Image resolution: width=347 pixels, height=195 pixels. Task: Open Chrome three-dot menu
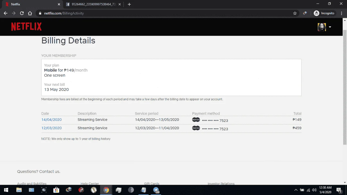point(342,13)
